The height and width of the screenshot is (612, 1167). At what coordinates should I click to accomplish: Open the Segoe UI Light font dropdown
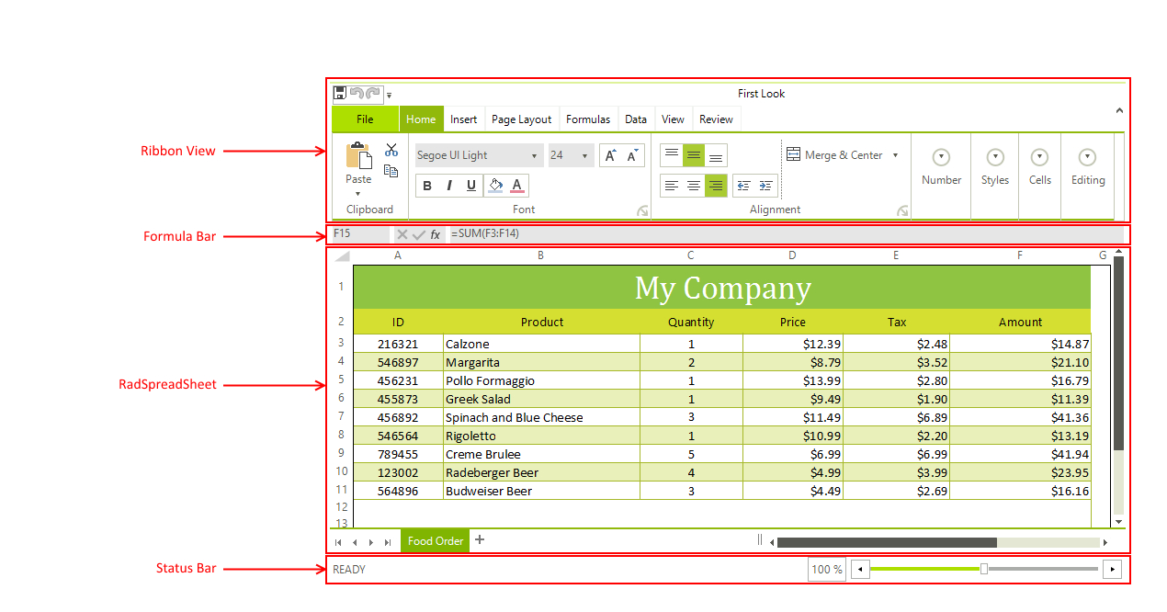point(479,155)
